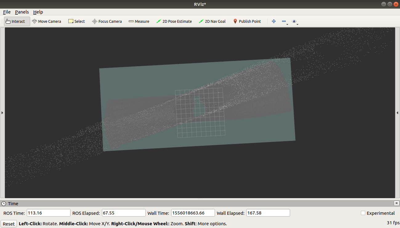This screenshot has height=228, width=400.
Task: Click the ROS Elapsed field
Action: [124, 213]
